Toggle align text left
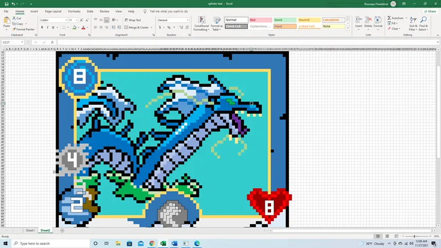Image resolution: width=441 pixels, height=248 pixels. (x=96, y=27)
